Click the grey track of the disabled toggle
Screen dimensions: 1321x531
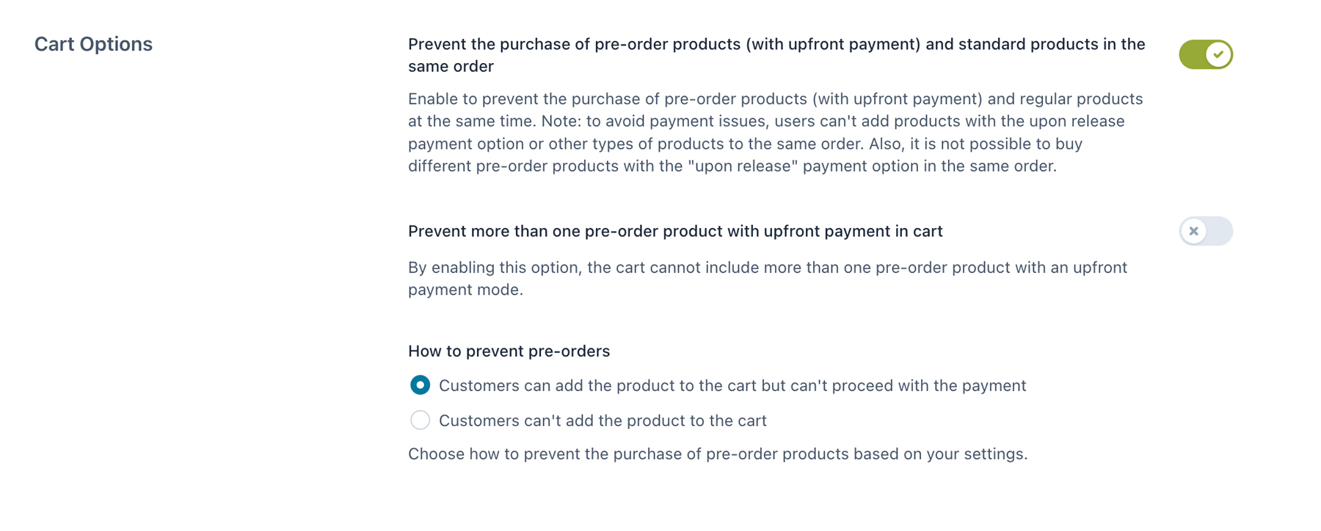coord(1220,231)
